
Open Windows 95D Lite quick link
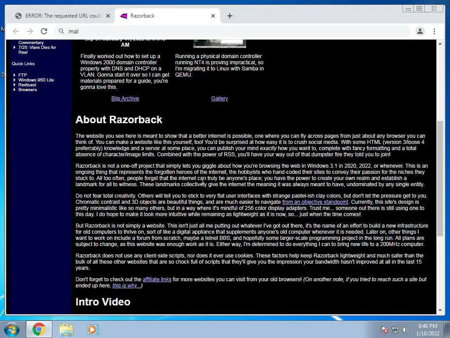pos(36,80)
